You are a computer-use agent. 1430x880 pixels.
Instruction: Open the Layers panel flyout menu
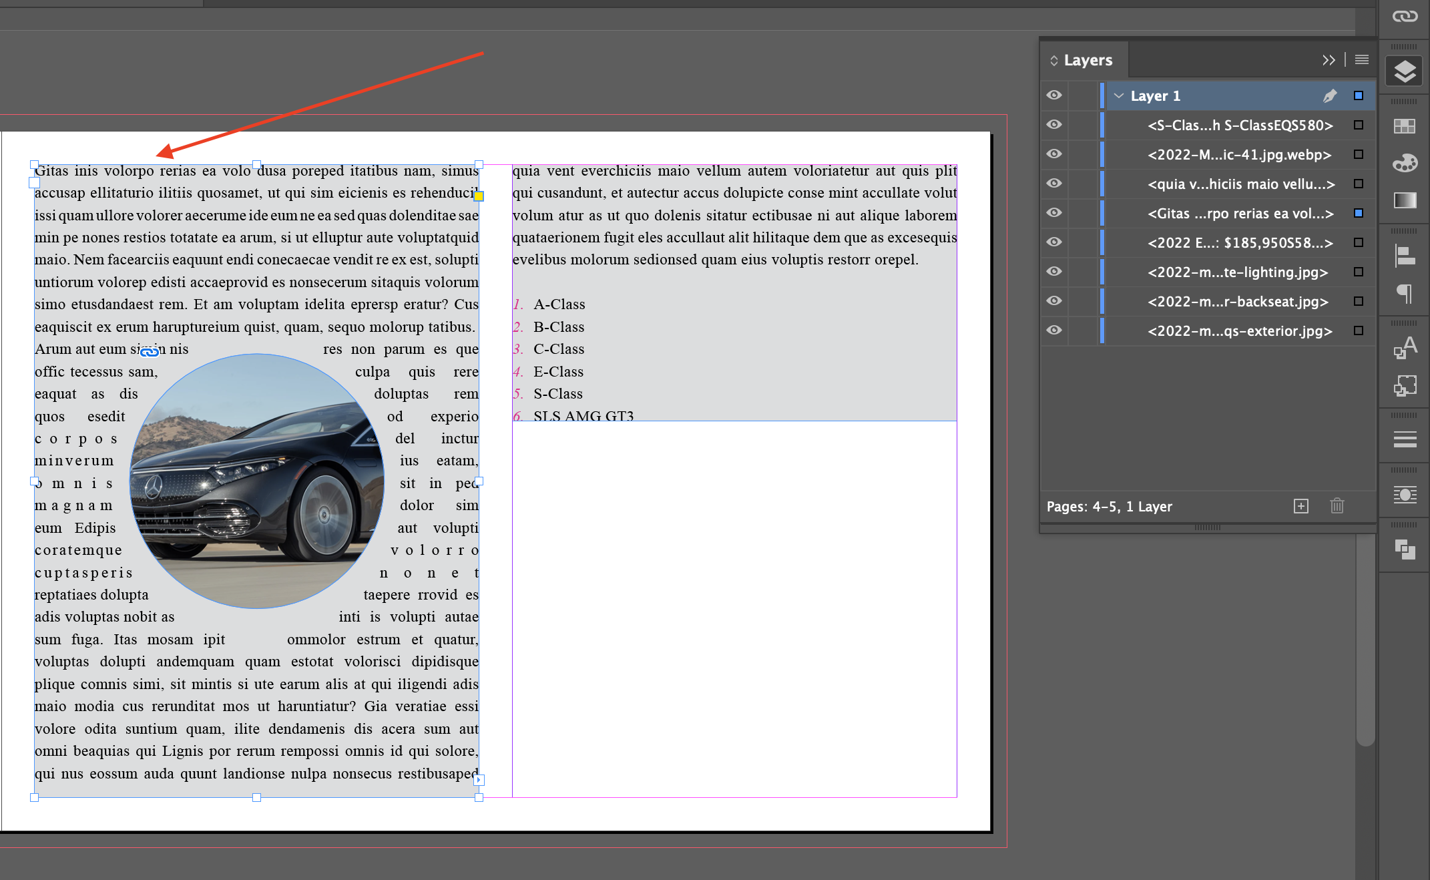coord(1361,59)
